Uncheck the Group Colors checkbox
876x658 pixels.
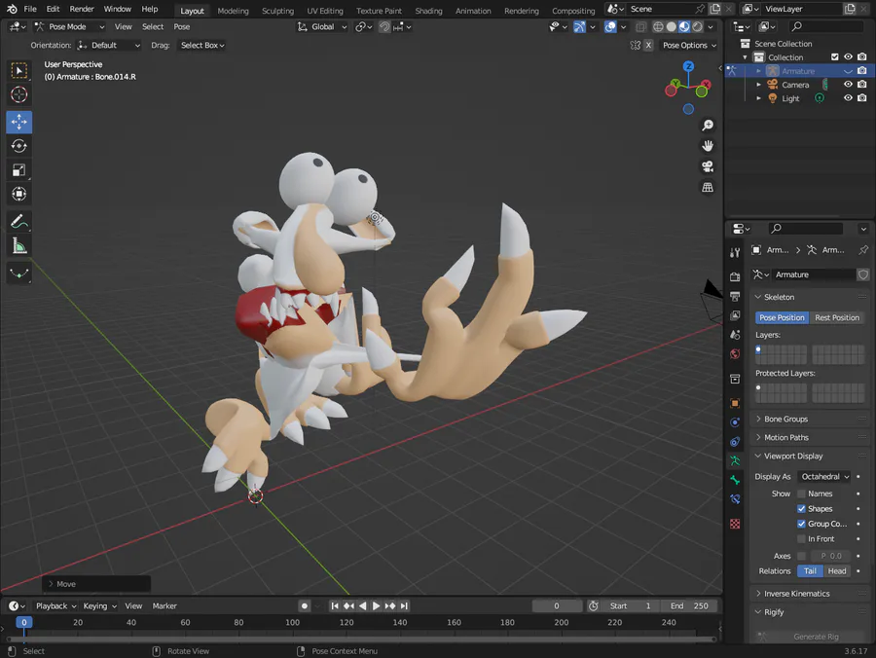click(801, 524)
